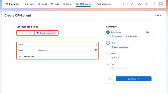
Task: Open help question mark icon
Action: point(154,4)
